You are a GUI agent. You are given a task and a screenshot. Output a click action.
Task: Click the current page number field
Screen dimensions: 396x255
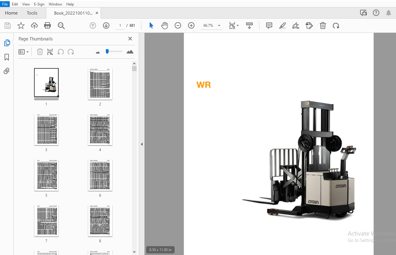(120, 26)
